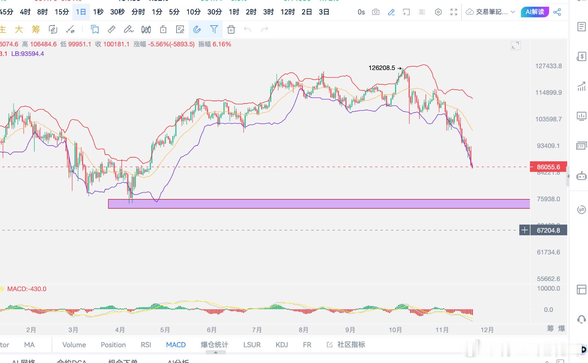The height and width of the screenshot is (363, 588).
Task: Share the chart via share icon
Action: point(557,12)
